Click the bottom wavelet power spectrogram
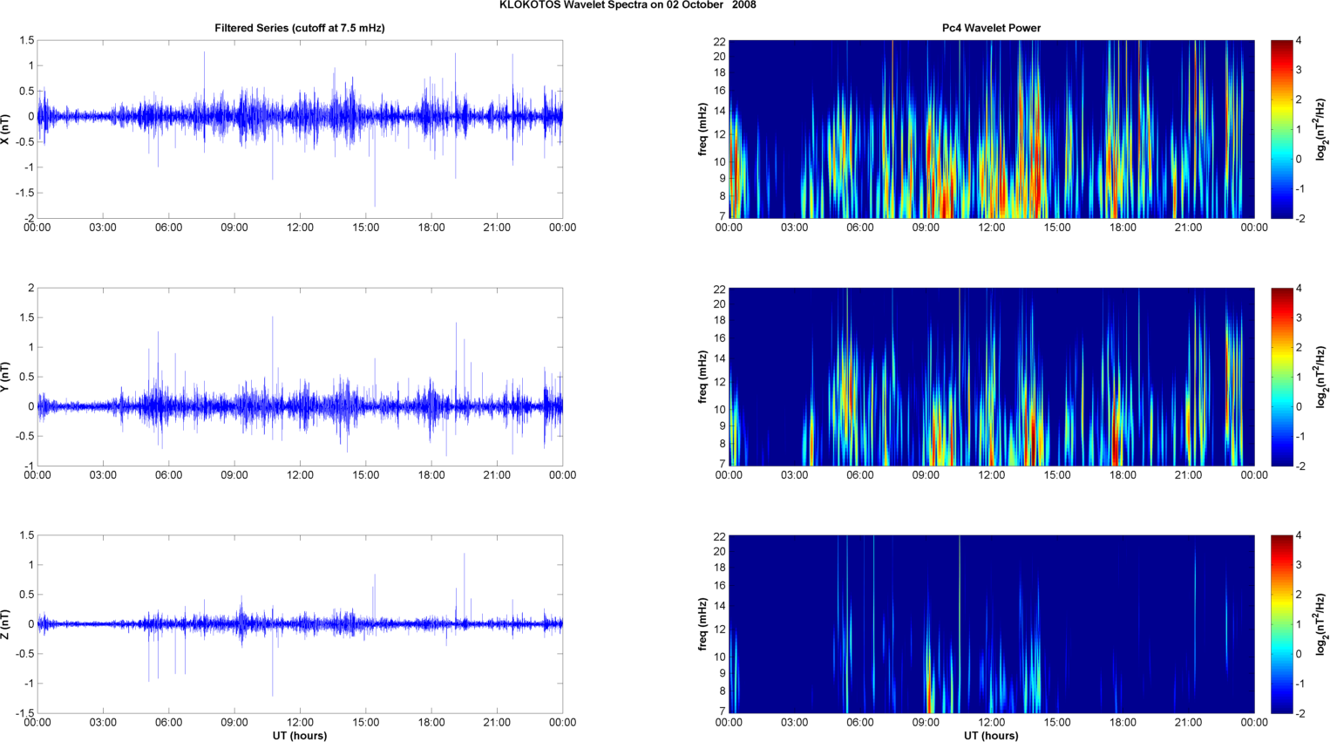The height and width of the screenshot is (742, 1330). (991, 624)
